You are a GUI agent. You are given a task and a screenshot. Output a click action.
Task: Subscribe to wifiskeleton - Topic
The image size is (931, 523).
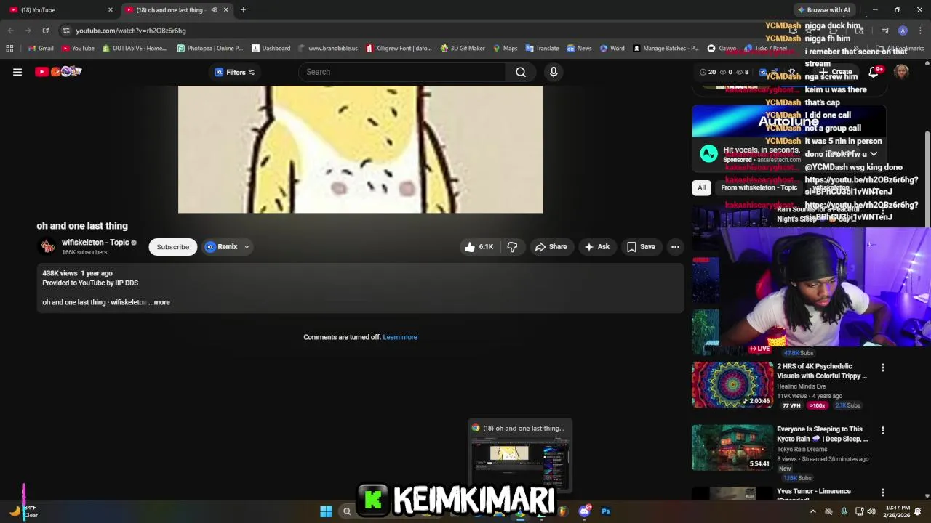click(173, 247)
